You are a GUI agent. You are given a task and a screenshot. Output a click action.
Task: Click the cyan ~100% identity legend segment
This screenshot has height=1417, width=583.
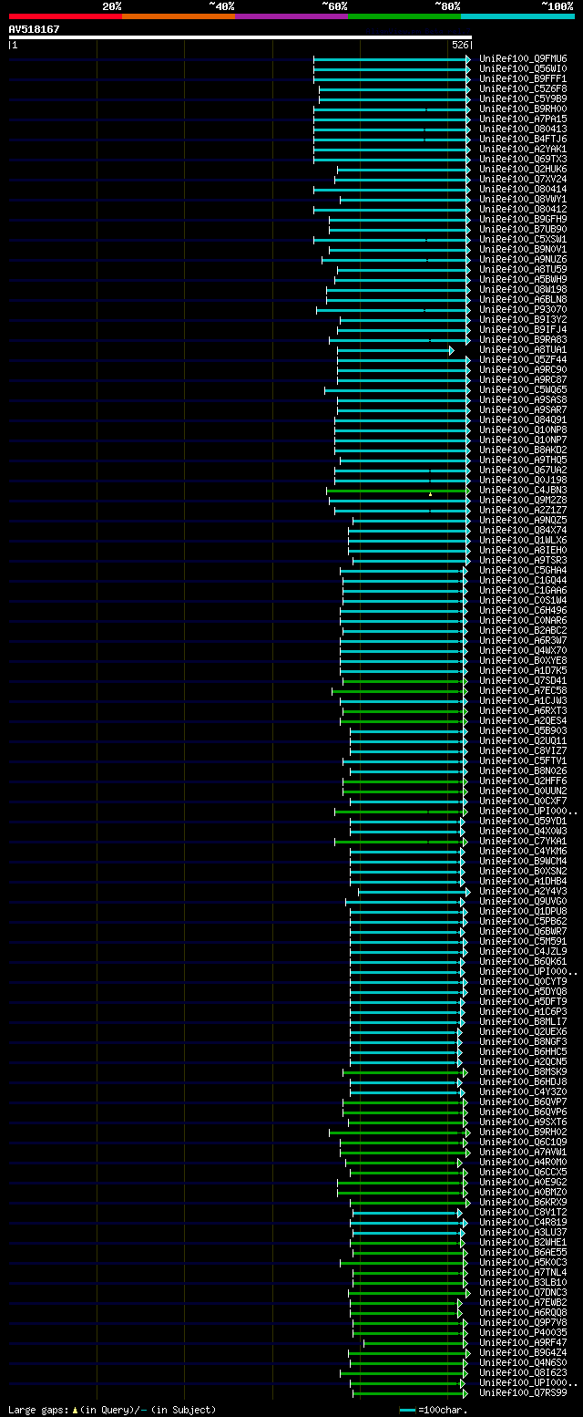(517, 16)
